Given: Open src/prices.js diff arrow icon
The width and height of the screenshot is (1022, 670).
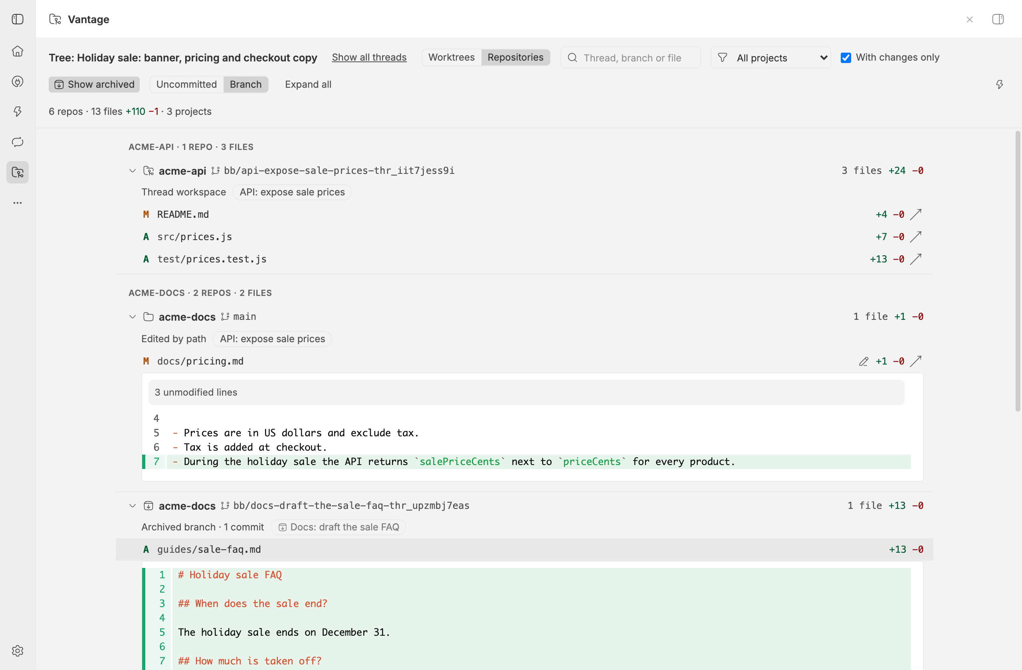Looking at the screenshot, I should [916, 236].
